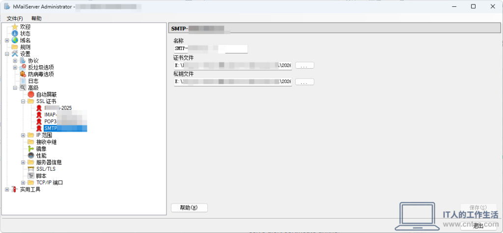
Task: Click the swiss-knife icon beside 实用工具
Action: point(15,189)
